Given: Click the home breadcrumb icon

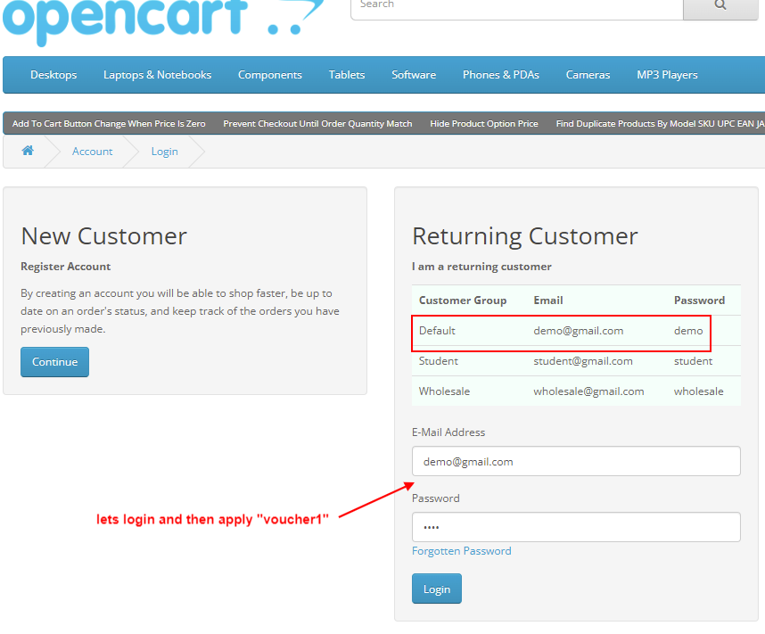Looking at the screenshot, I should (x=27, y=152).
